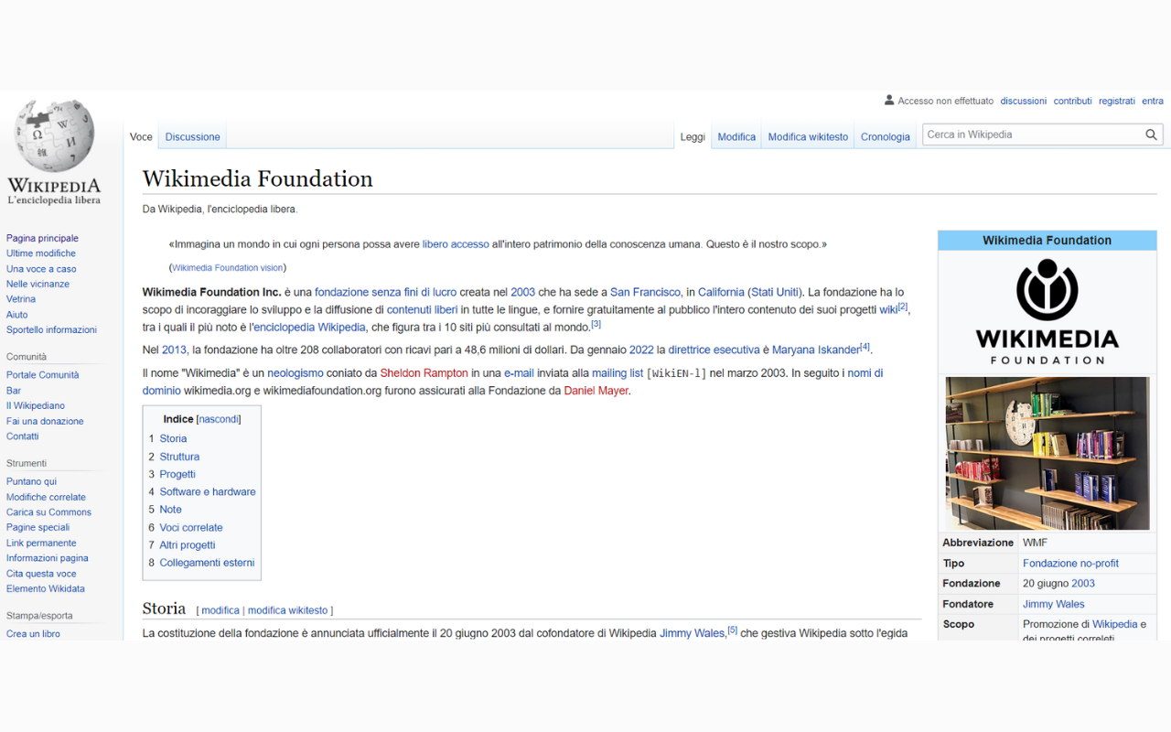Jump to index entry 1 Storia
The height and width of the screenshot is (732, 1171).
point(168,438)
